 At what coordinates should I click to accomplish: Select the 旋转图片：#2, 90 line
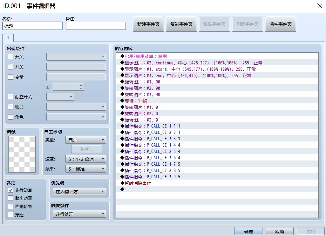tap(217, 88)
